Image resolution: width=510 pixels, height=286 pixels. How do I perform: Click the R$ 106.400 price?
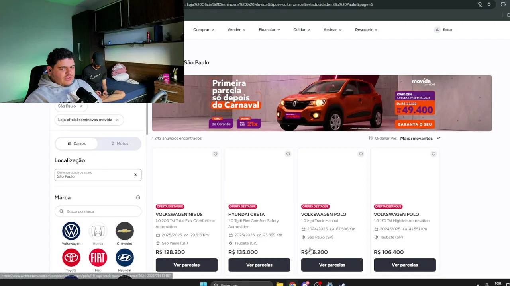point(388,252)
